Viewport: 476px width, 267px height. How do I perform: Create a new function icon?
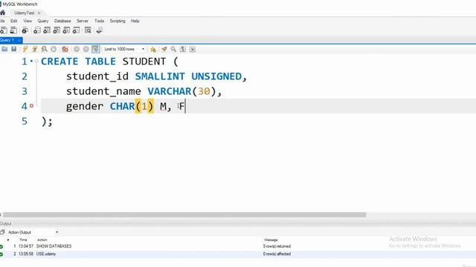pos(77,30)
